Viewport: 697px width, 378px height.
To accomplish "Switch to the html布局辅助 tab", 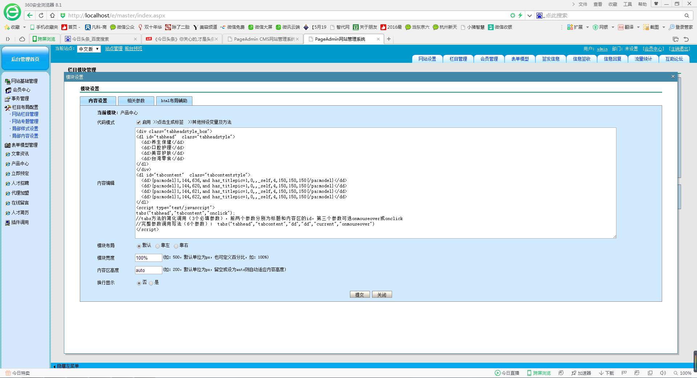I will [174, 101].
